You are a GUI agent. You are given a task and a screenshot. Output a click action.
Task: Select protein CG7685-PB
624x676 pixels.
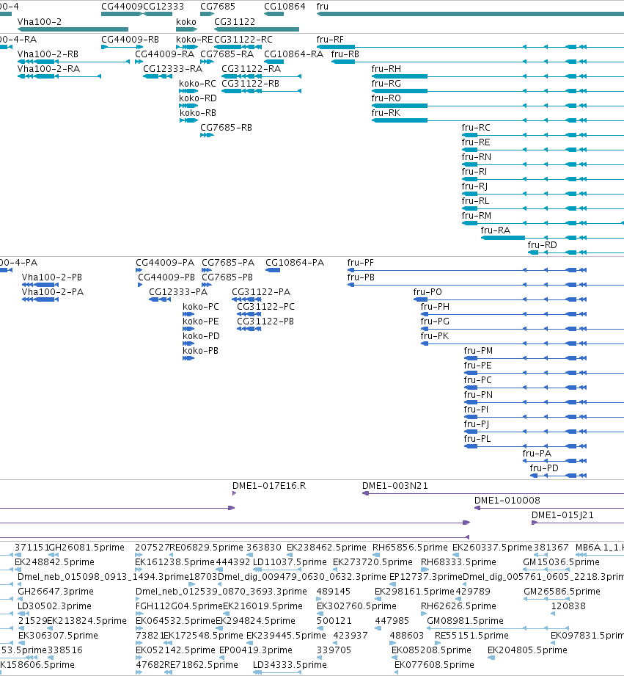[227, 277]
